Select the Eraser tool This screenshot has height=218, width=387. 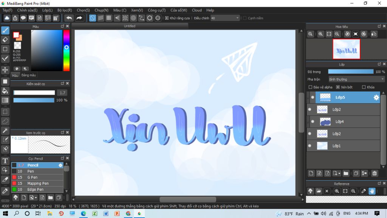[5, 39]
